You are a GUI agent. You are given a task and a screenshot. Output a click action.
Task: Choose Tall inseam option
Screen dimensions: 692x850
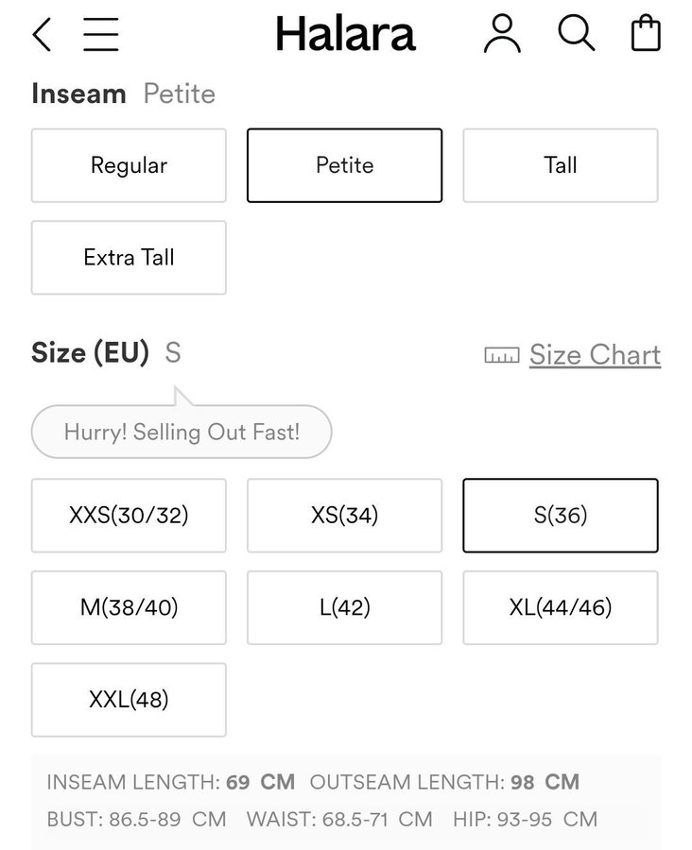click(560, 165)
